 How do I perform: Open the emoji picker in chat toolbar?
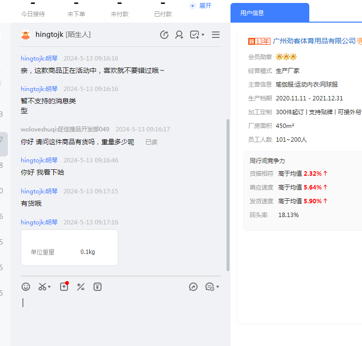pos(26,286)
